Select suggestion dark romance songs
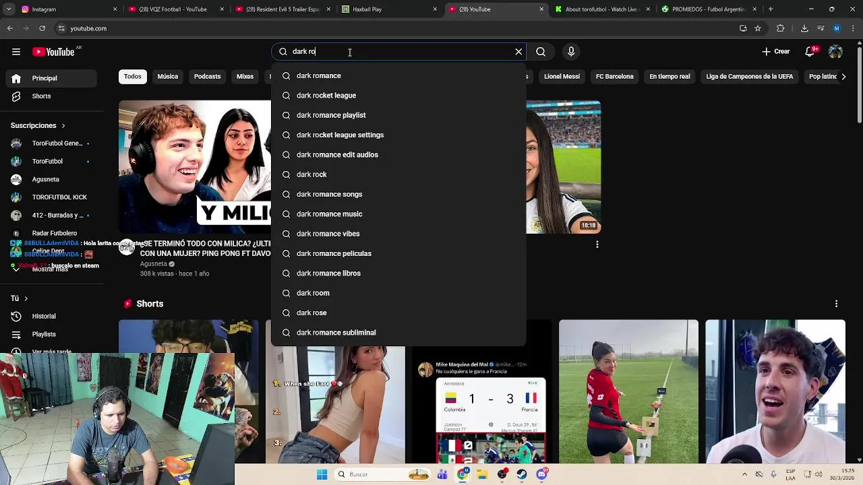The image size is (863, 485). click(398, 194)
